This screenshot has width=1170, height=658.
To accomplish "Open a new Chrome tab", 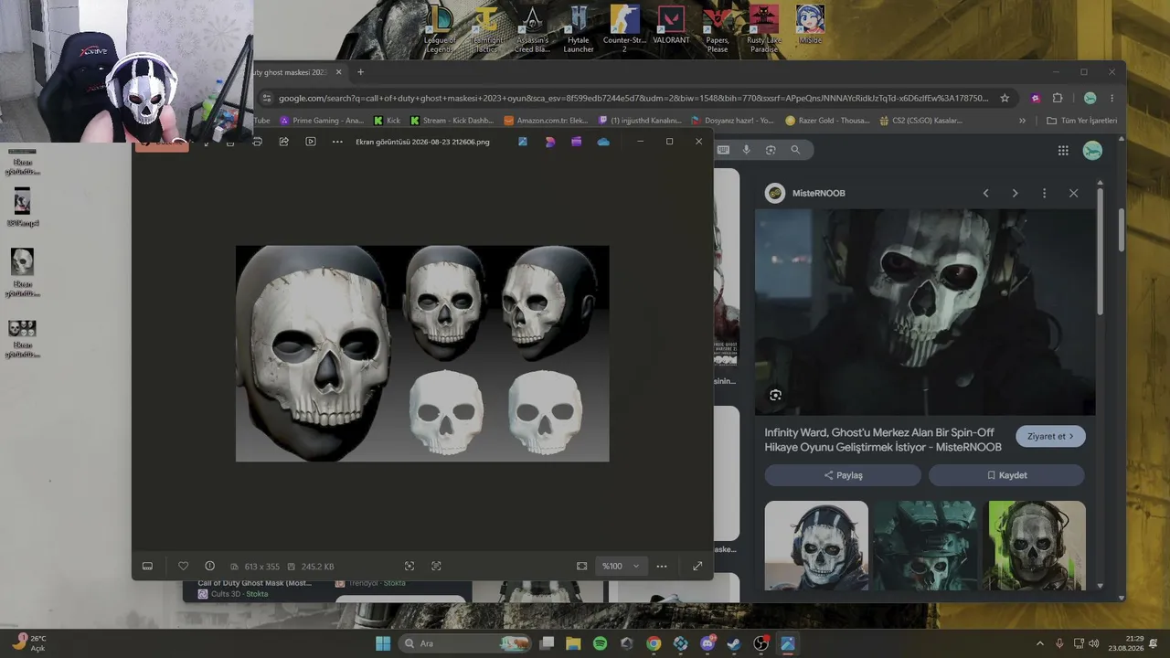I will tap(360, 72).
